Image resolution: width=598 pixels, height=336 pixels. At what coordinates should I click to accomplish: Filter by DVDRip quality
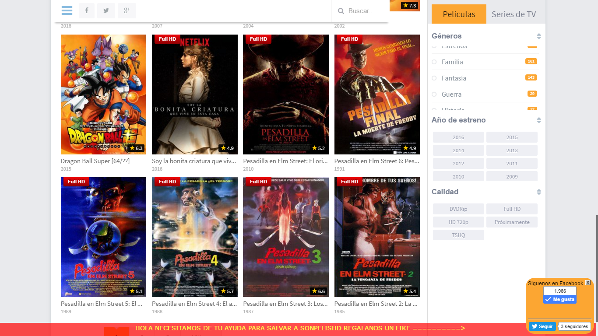coord(458,209)
